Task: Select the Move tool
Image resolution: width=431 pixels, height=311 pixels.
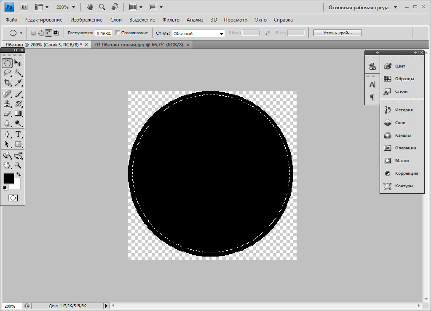Action: [x=18, y=63]
